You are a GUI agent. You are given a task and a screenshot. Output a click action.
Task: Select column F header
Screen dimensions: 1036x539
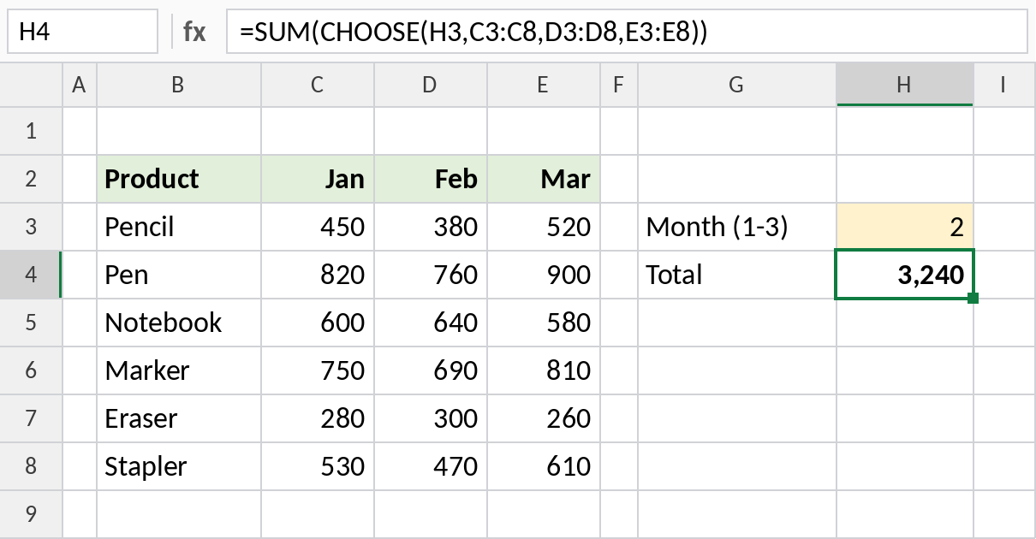(619, 84)
